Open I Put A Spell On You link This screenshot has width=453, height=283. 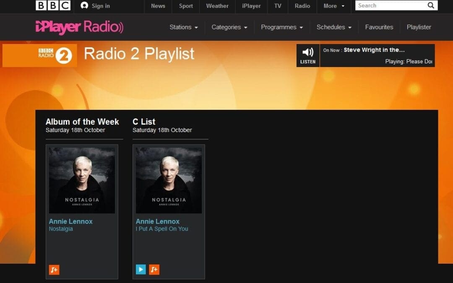tap(162, 229)
